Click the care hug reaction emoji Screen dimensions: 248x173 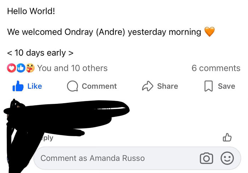point(30,68)
